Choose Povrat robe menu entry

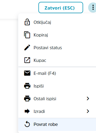pos(57,124)
